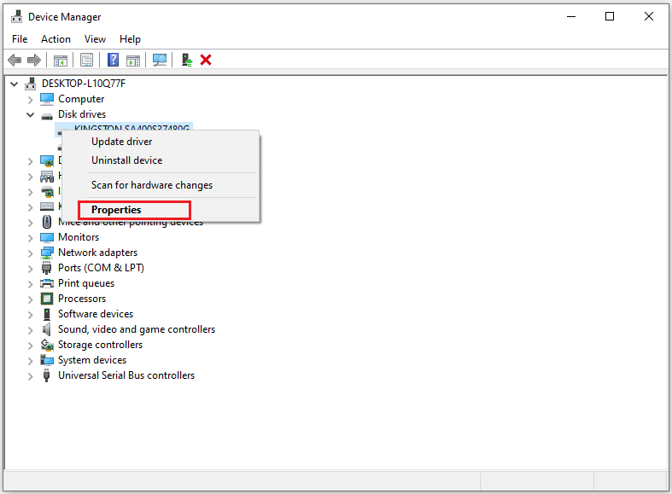Expand the Software devices category

(x=30, y=315)
